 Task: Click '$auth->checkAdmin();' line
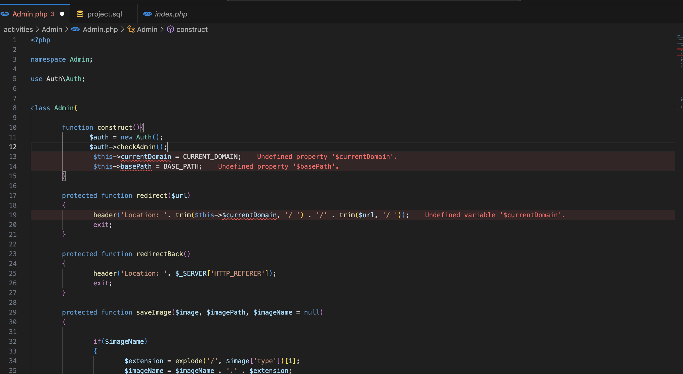(128, 147)
